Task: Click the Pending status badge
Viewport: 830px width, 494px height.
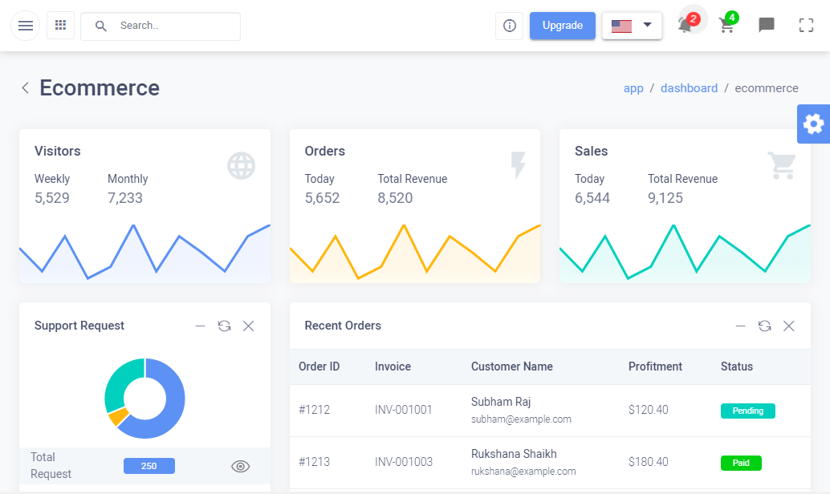Action: 747,411
